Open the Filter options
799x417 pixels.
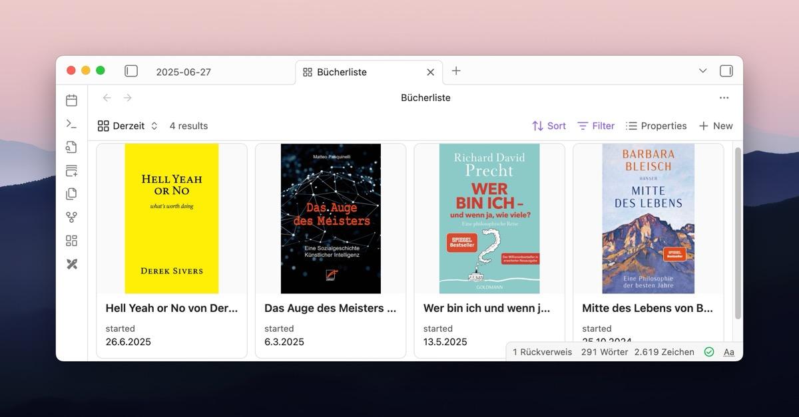coord(596,126)
